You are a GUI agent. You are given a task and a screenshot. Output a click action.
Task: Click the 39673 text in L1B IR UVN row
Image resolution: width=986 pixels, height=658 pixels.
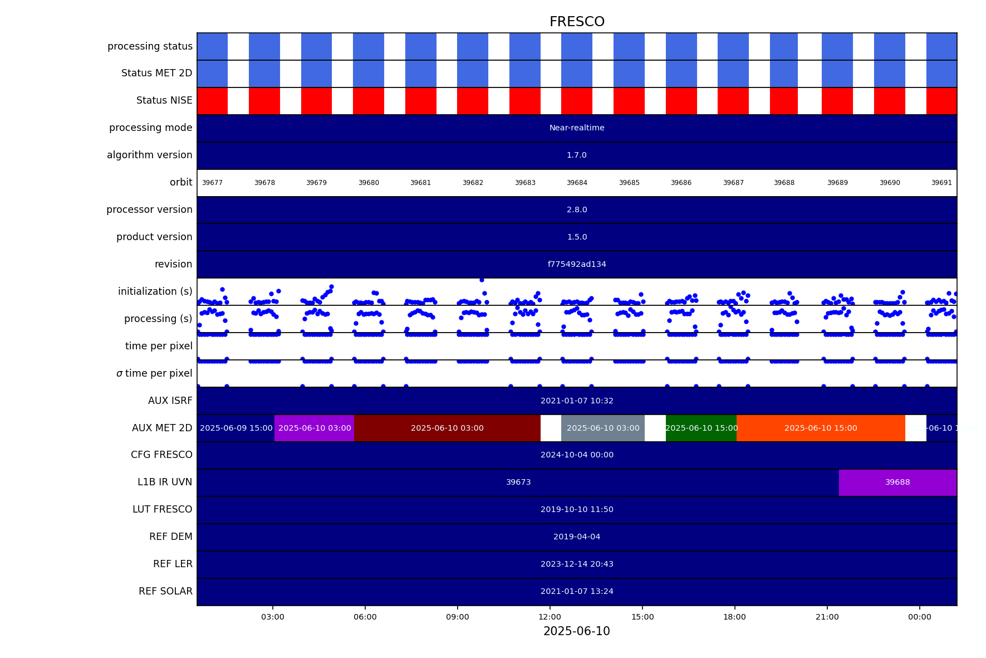[518, 482]
